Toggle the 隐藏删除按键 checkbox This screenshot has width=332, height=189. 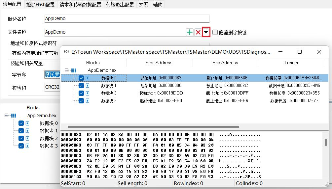[215, 32]
